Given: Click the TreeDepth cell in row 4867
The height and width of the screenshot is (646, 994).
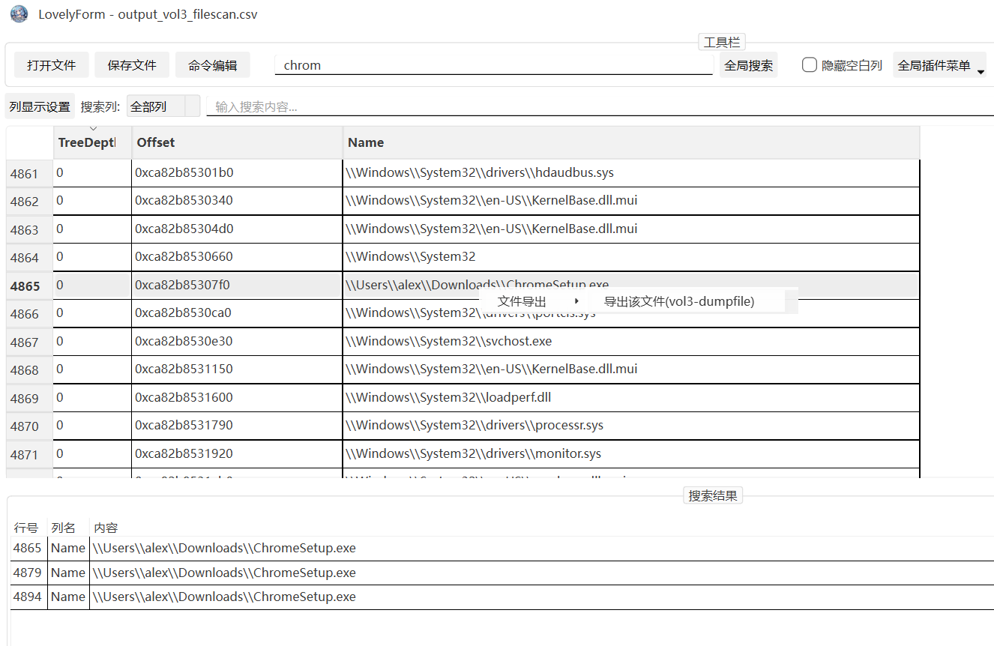Looking at the screenshot, I should (92, 341).
